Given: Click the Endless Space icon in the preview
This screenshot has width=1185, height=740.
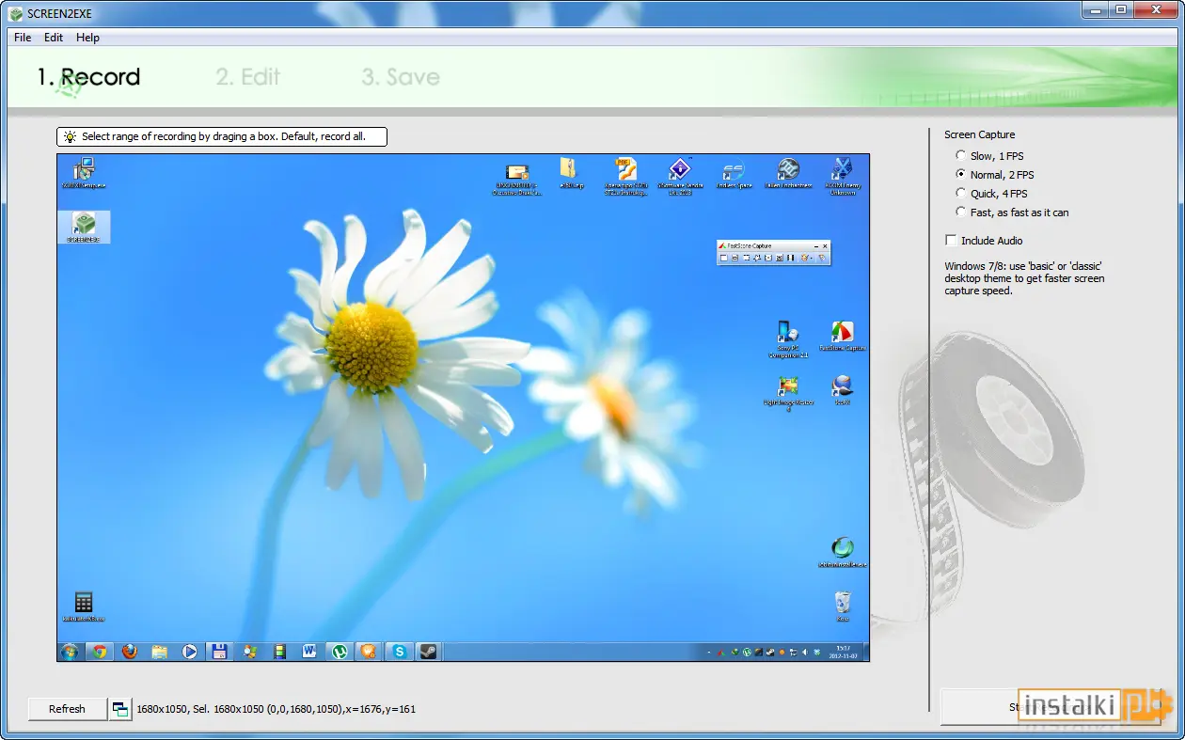Looking at the screenshot, I should 734,171.
